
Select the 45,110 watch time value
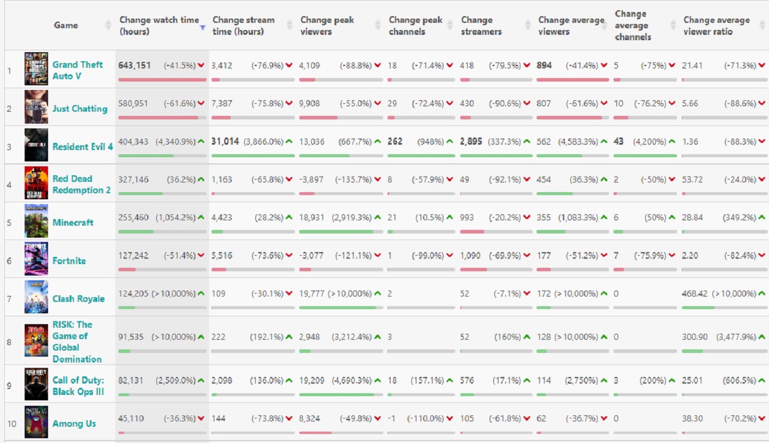(131, 418)
